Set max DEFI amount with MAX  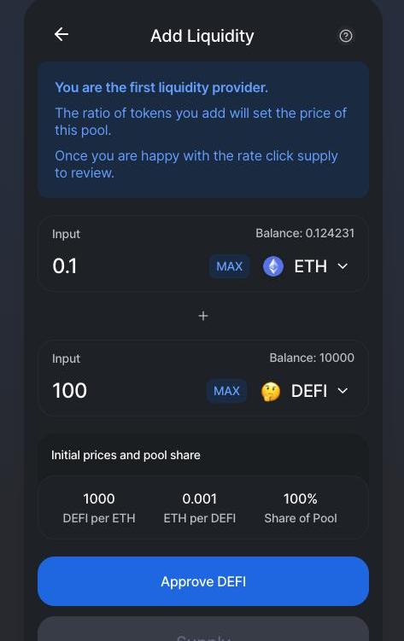(x=226, y=391)
